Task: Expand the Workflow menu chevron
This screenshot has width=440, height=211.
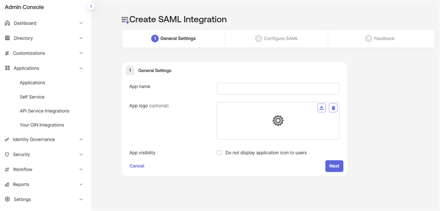Action: coord(81,169)
